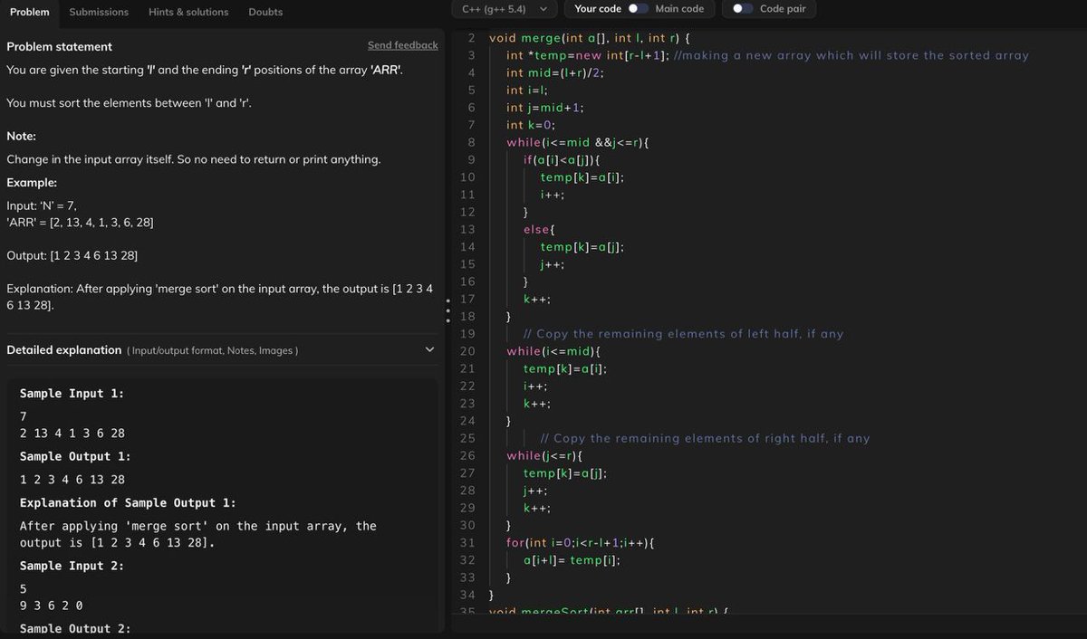Viewport: 1087px width, 639px height.
Task: Open the Hints & solutions tab
Action: pos(188,12)
